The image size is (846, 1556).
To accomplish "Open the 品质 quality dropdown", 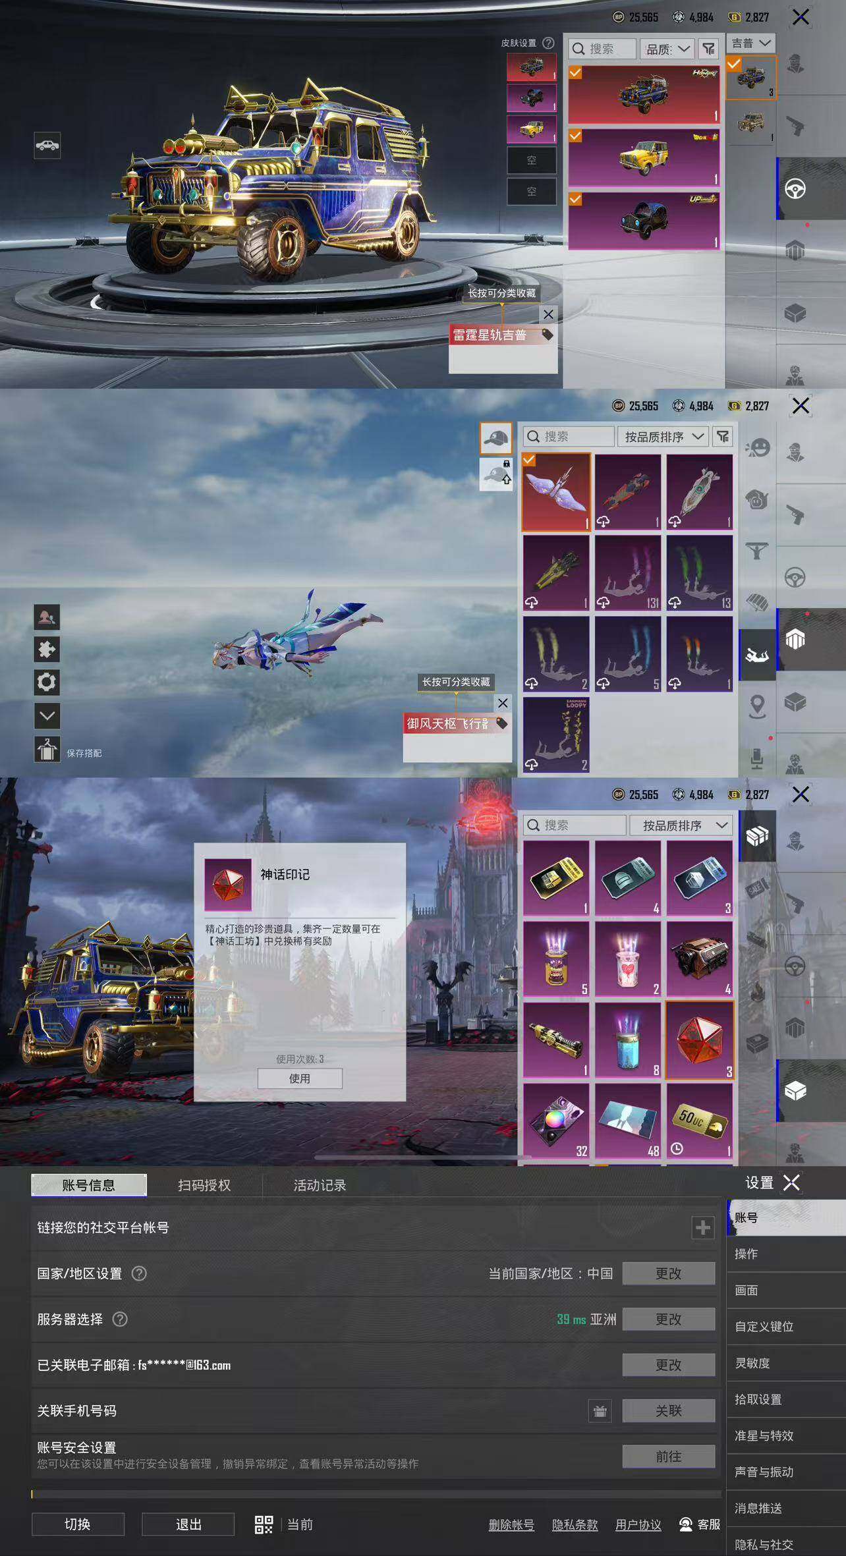I will pyautogui.click(x=667, y=49).
